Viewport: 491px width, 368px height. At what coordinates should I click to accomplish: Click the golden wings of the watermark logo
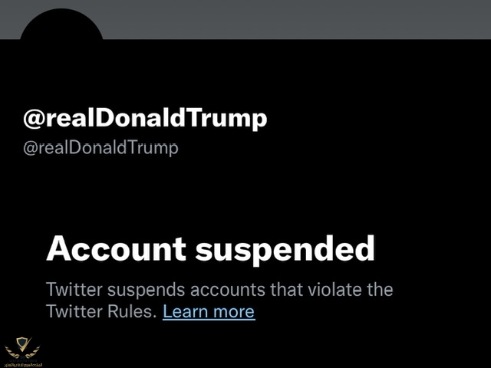coord(22,352)
